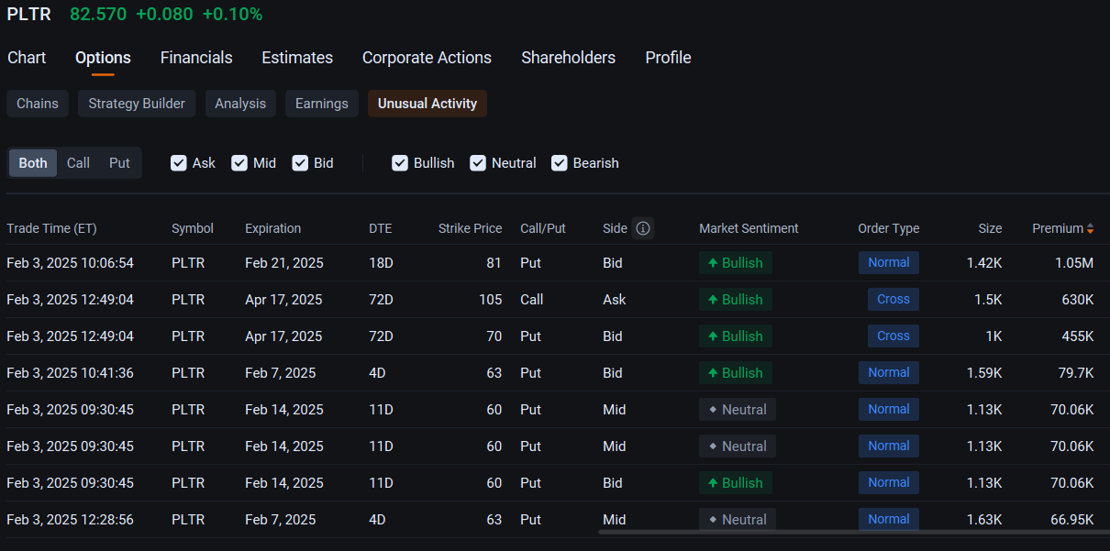The image size is (1110, 551).
Task: Open the Analysis sub-tab
Action: point(240,104)
